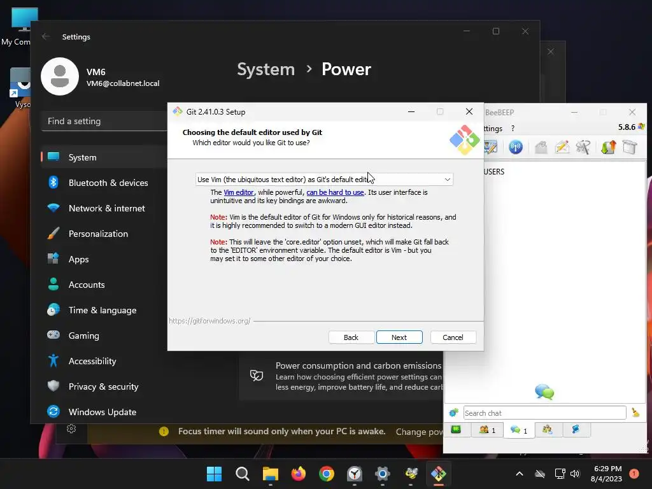
Task: Click the trash bin icon in BeeBEEP toolbar
Action: (x=630, y=147)
